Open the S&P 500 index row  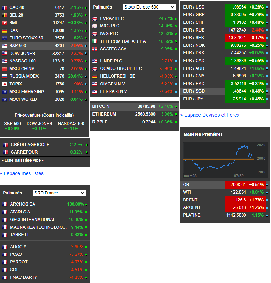pyautogui.click(x=45, y=46)
